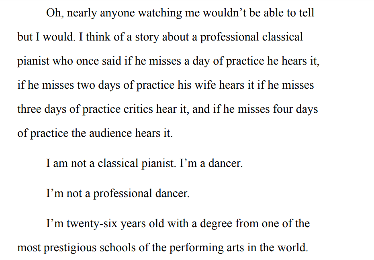Click the word "tell" ending first line
The image size is (374, 260).
pyautogui.click(x=307, y=13)
